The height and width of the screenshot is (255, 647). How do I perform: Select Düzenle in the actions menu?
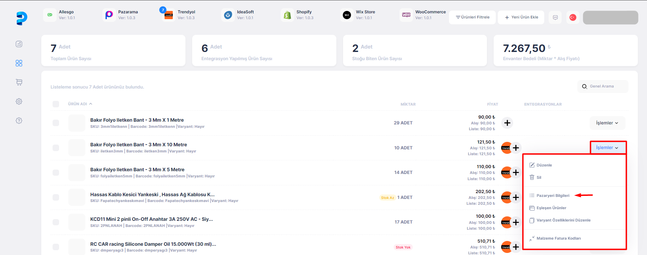coord(544,165)
